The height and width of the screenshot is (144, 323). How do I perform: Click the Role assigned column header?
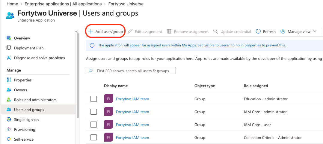click(x=256, y=86)
